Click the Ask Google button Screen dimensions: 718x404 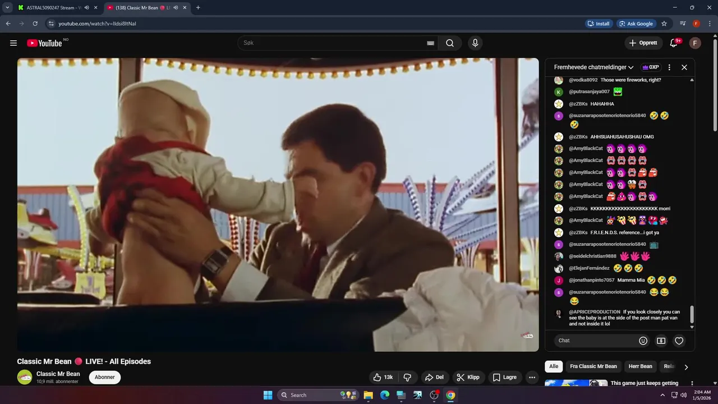[x=636, y=24]
